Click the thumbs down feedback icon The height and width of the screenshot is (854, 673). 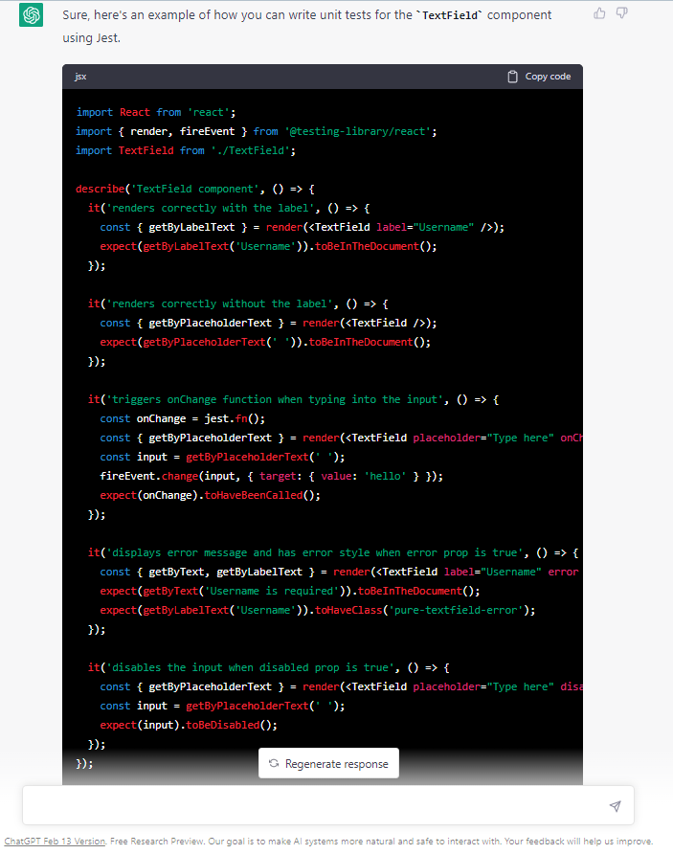(x=622, y=12)
